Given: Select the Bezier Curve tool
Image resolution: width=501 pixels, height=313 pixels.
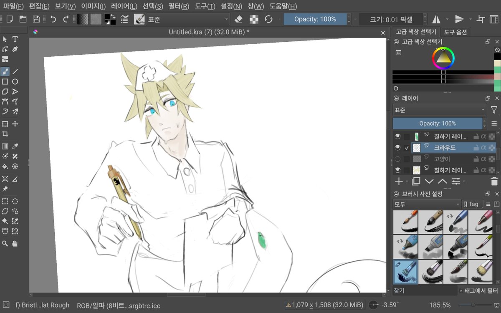Looking at the screenshot, I should tap(5, 101).
